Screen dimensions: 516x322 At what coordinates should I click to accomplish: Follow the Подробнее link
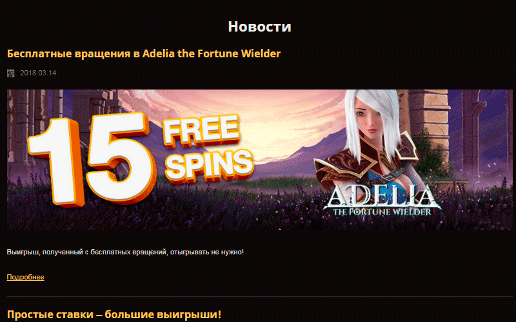tap(25, 277)
